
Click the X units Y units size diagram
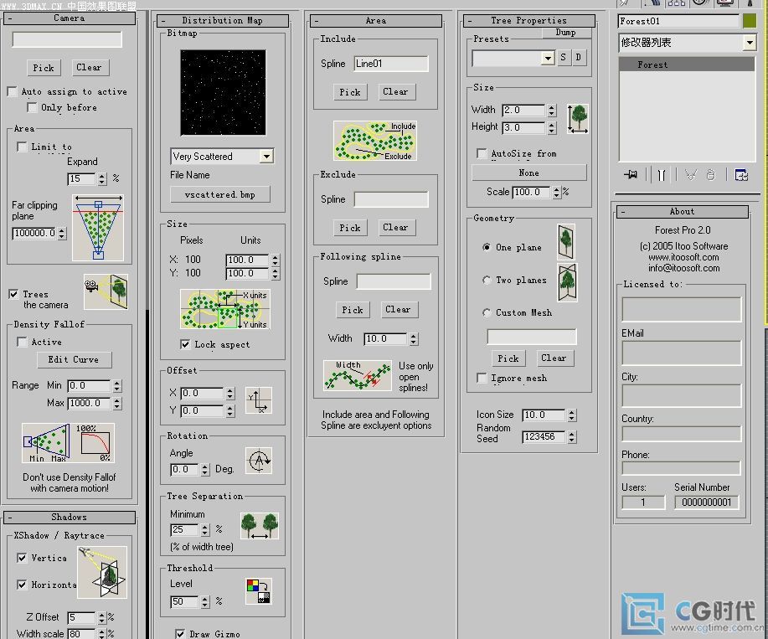(x=224, y=308)
